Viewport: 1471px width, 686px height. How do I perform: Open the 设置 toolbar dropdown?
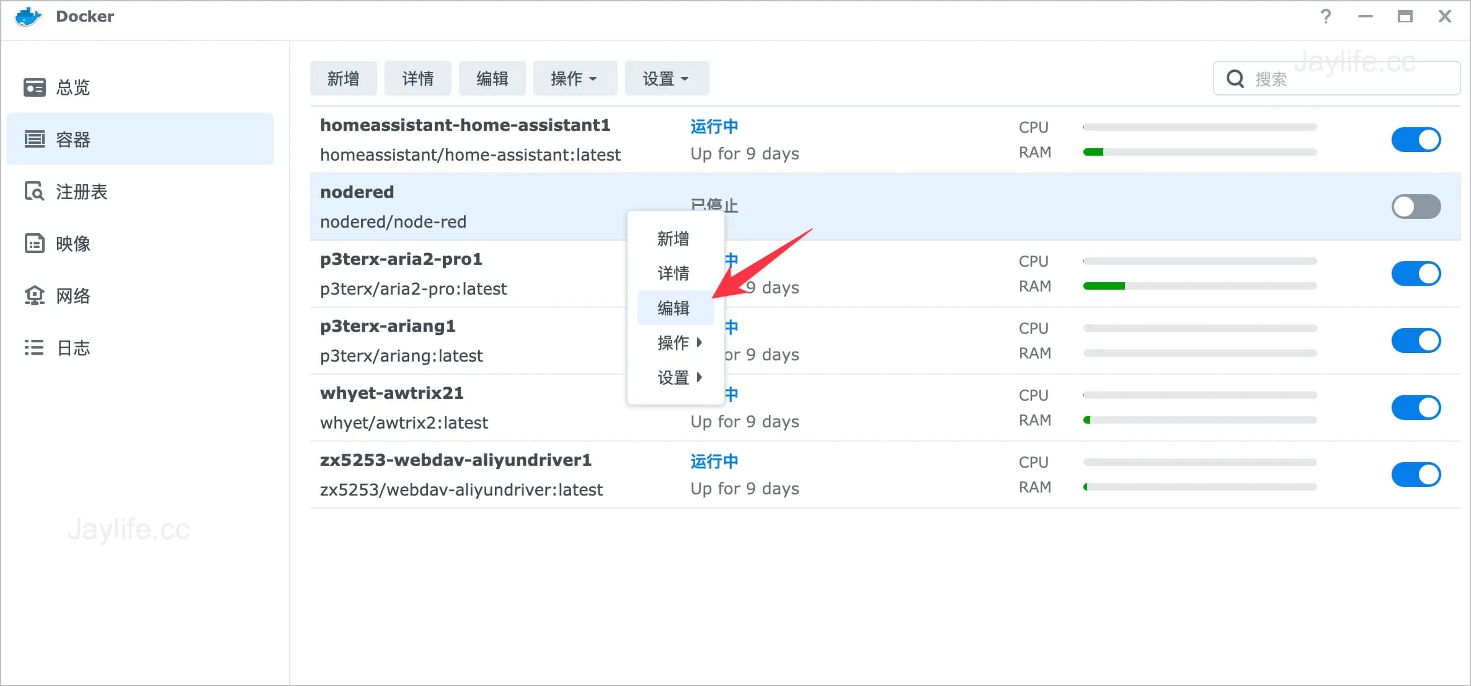click(x=667, y=78)
